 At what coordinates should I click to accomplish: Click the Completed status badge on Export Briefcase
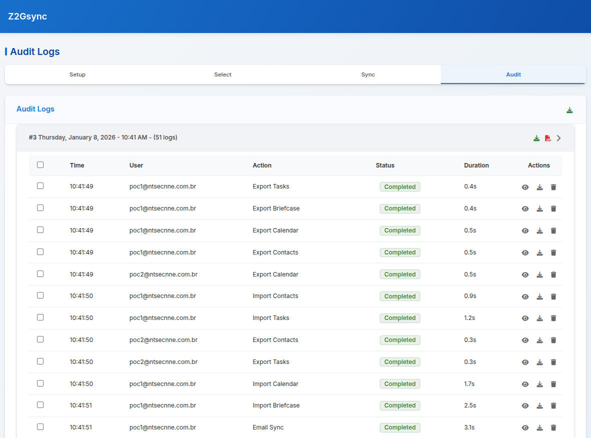(x=399, y=208)
